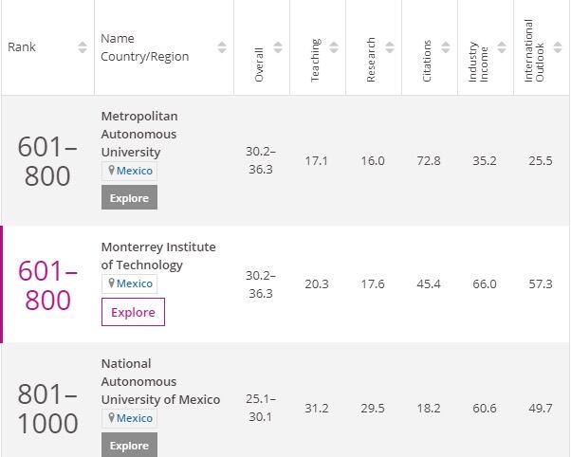Sort by Name Country/Region arrows

point(222,47)
